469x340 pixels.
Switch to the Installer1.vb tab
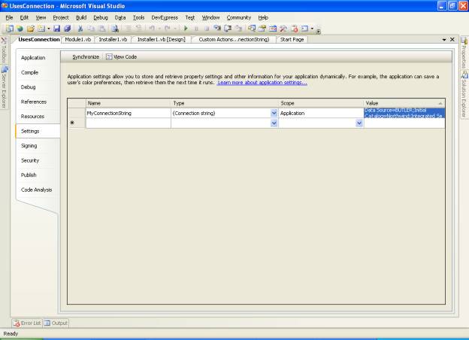coord(113,40)
